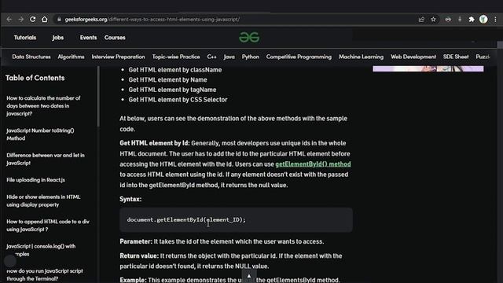This screenshot has width=503, height=283.
Task: Bookmark this page with the star icon
Action: (x=433, y=20)
